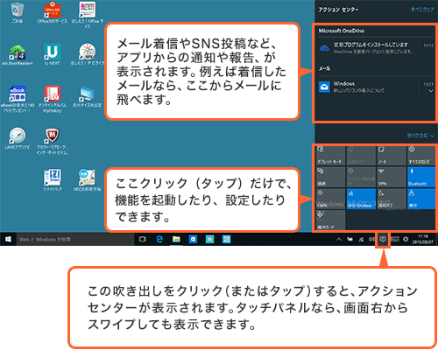Open the McAfee LiveSafe shortcut icon
The image size is (438, 350).
coord(53,142)
